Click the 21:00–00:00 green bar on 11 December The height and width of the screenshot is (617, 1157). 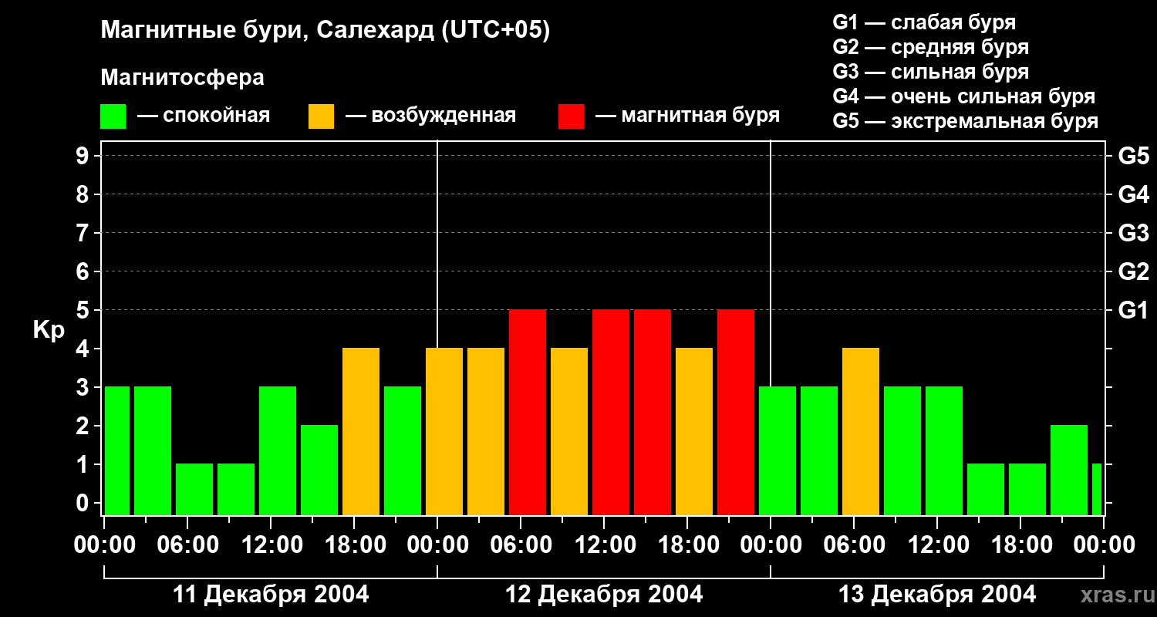403,450
